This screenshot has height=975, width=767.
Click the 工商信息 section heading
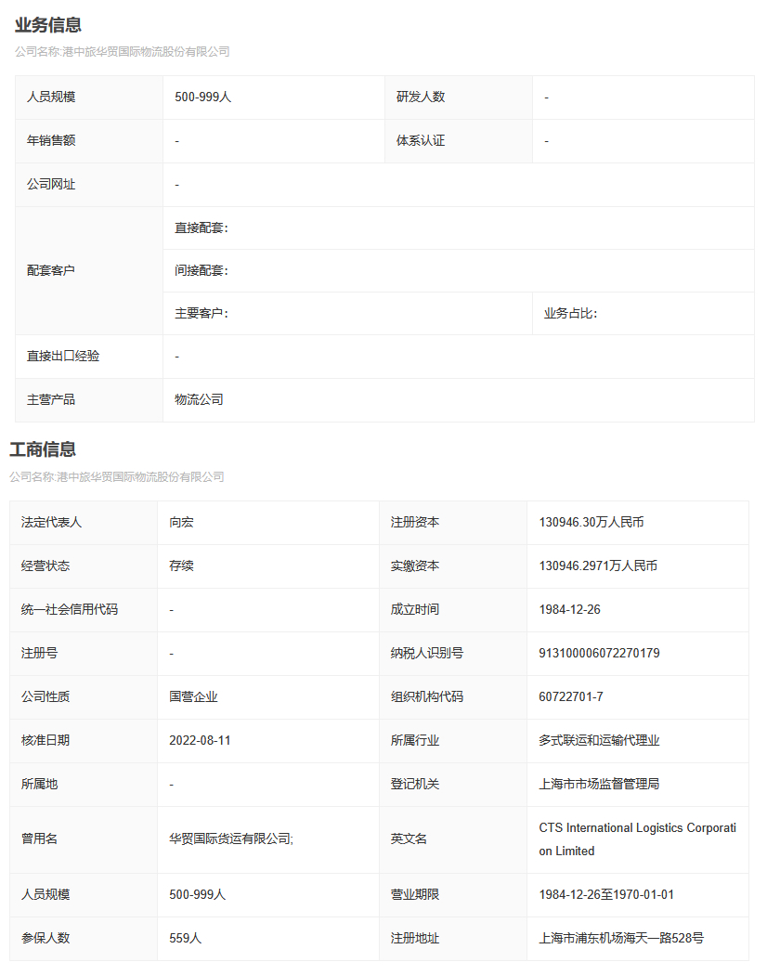[x=43, y=449]
